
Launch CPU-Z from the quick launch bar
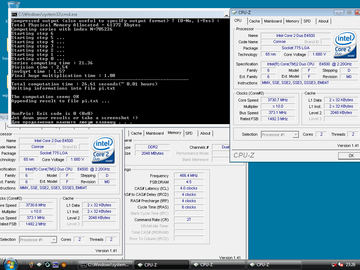pos(39,265)
